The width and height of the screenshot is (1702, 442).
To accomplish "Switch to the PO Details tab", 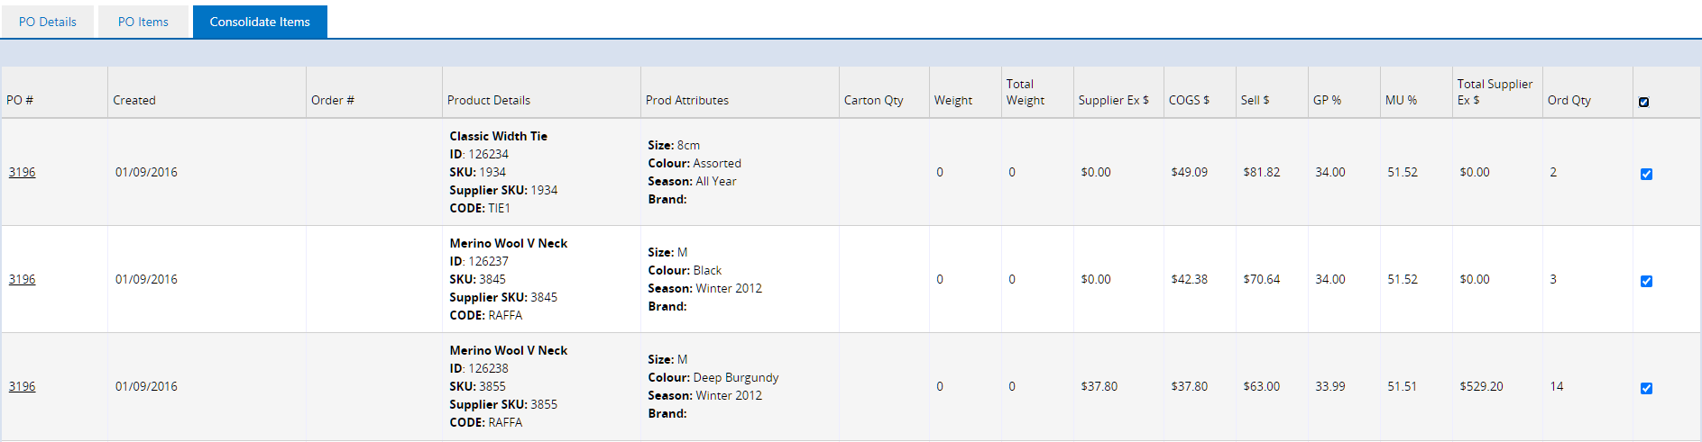I will click(x=48, y=22).
